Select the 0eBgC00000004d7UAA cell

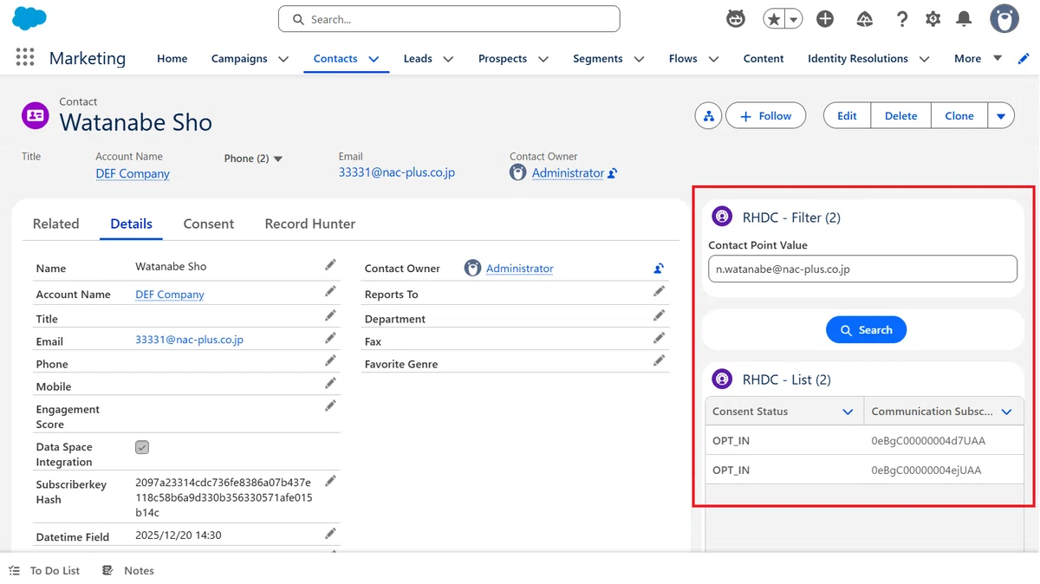[942, 440]
